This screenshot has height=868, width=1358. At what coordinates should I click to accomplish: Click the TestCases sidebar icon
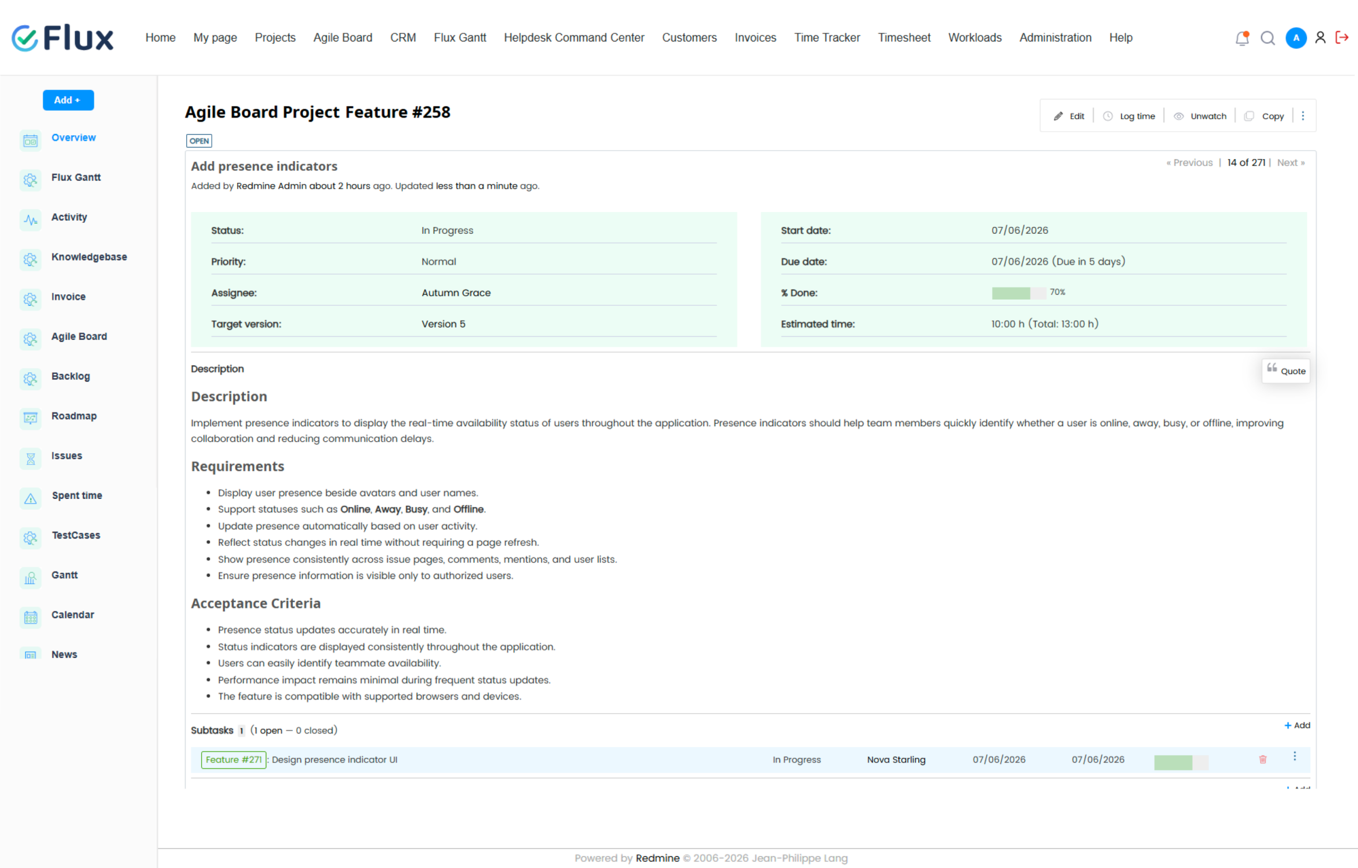[30, 538]
